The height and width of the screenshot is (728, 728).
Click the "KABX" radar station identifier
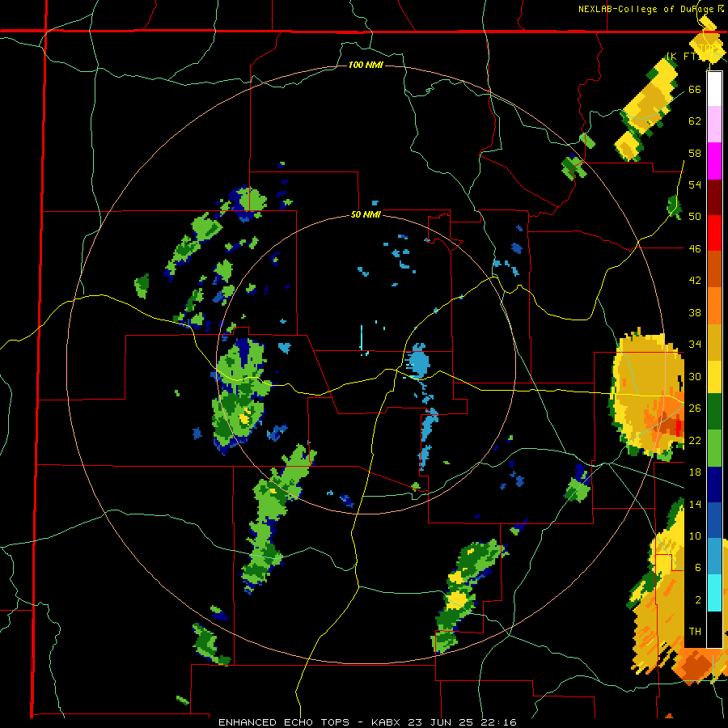pyautogui.click(x=387, y=722)
